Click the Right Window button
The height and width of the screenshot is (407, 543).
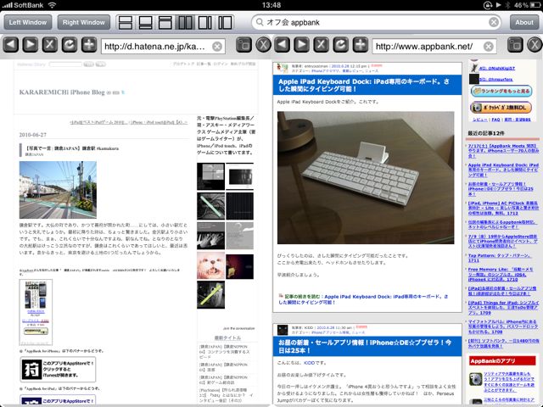pos(83,23)
